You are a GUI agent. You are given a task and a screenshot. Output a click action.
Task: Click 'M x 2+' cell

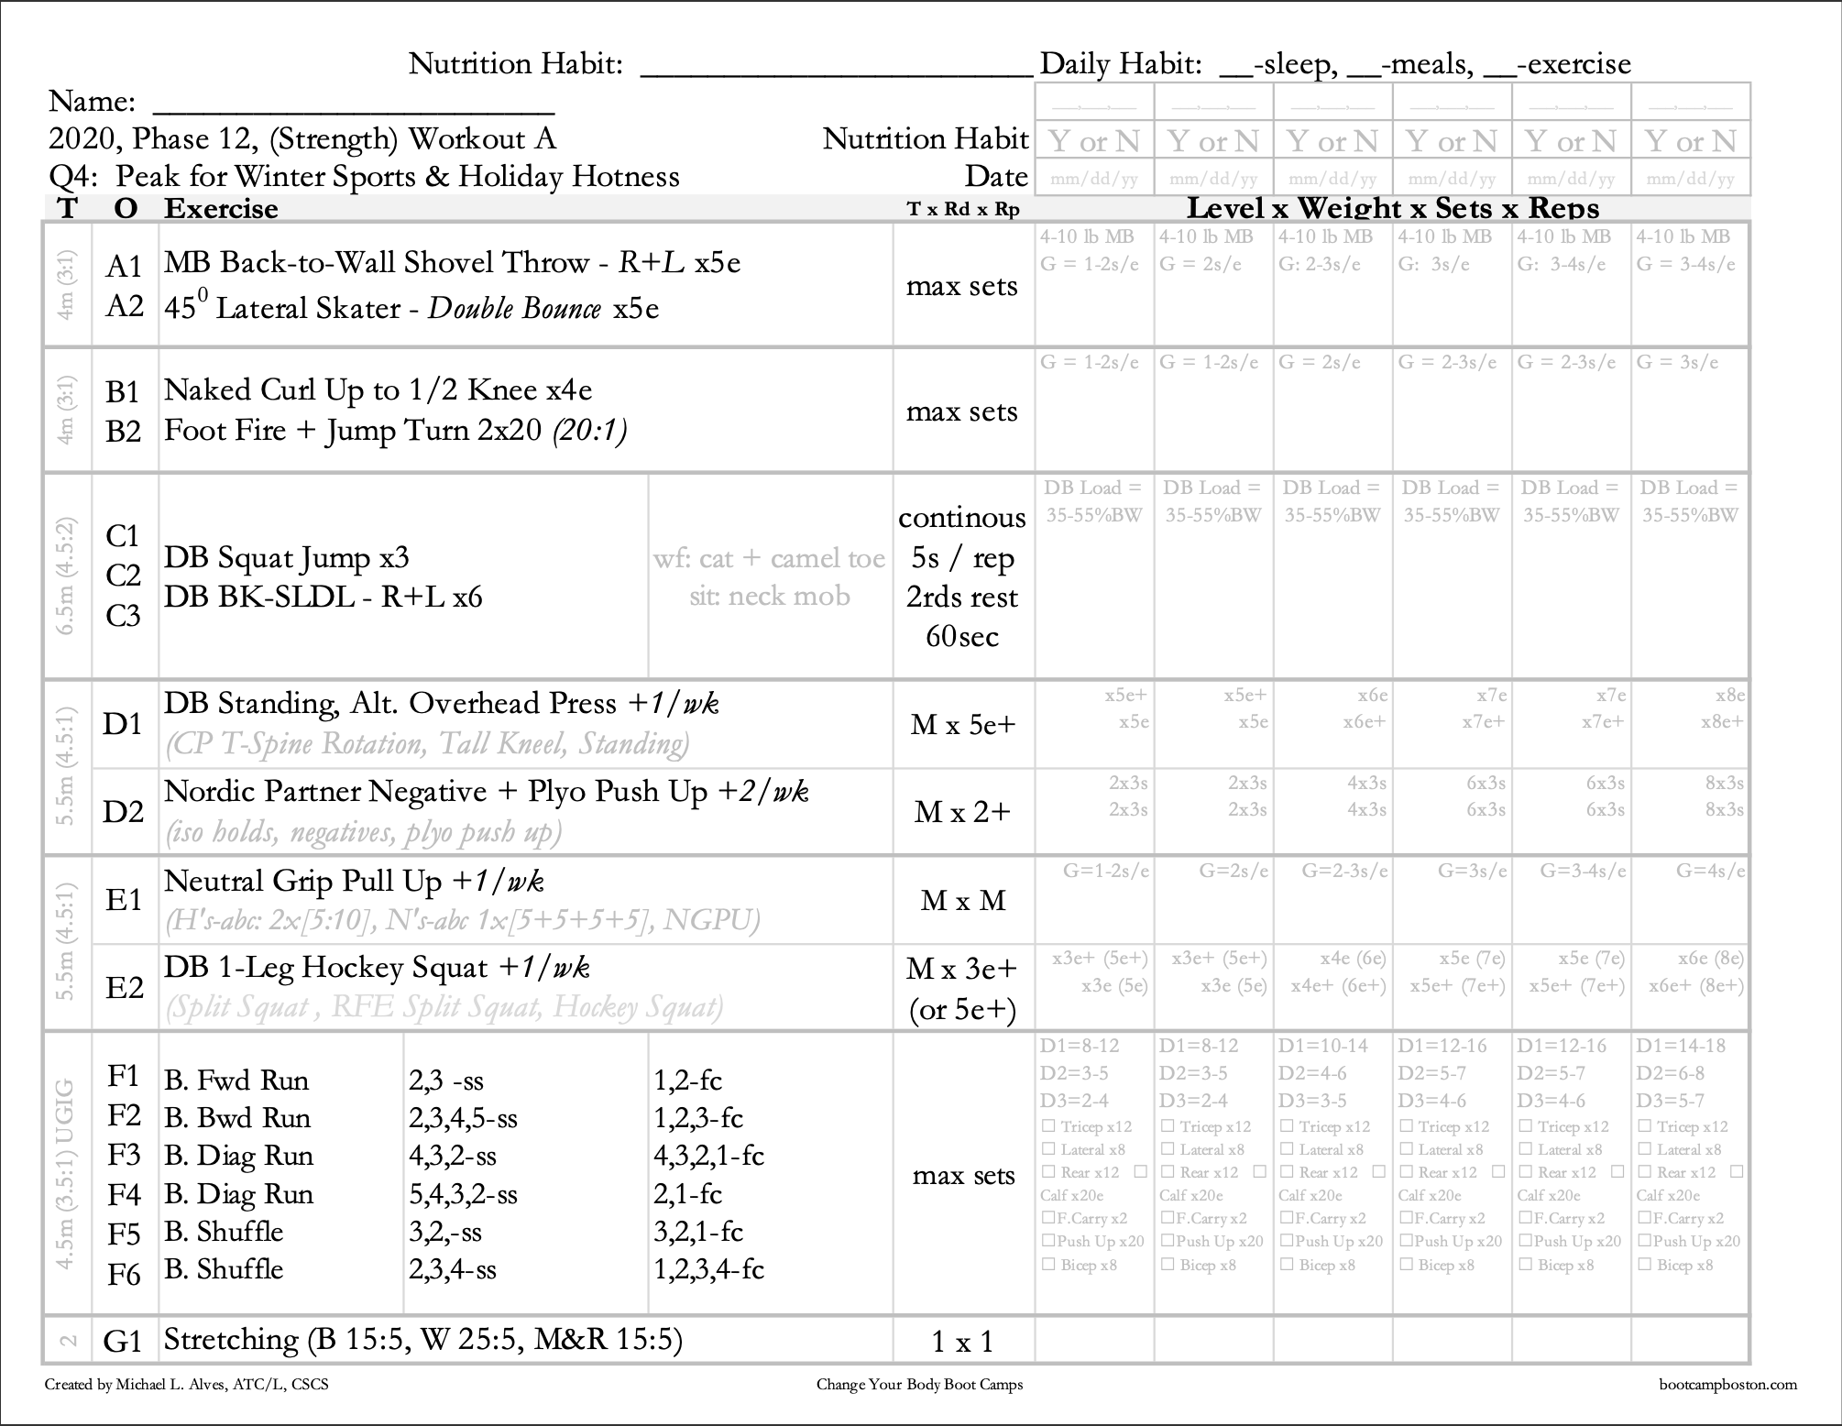[x=963, y=813]
